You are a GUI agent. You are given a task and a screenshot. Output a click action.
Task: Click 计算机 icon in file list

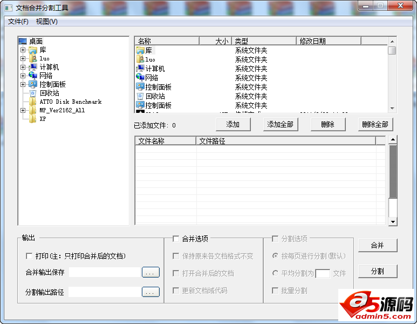click(140, 69)
